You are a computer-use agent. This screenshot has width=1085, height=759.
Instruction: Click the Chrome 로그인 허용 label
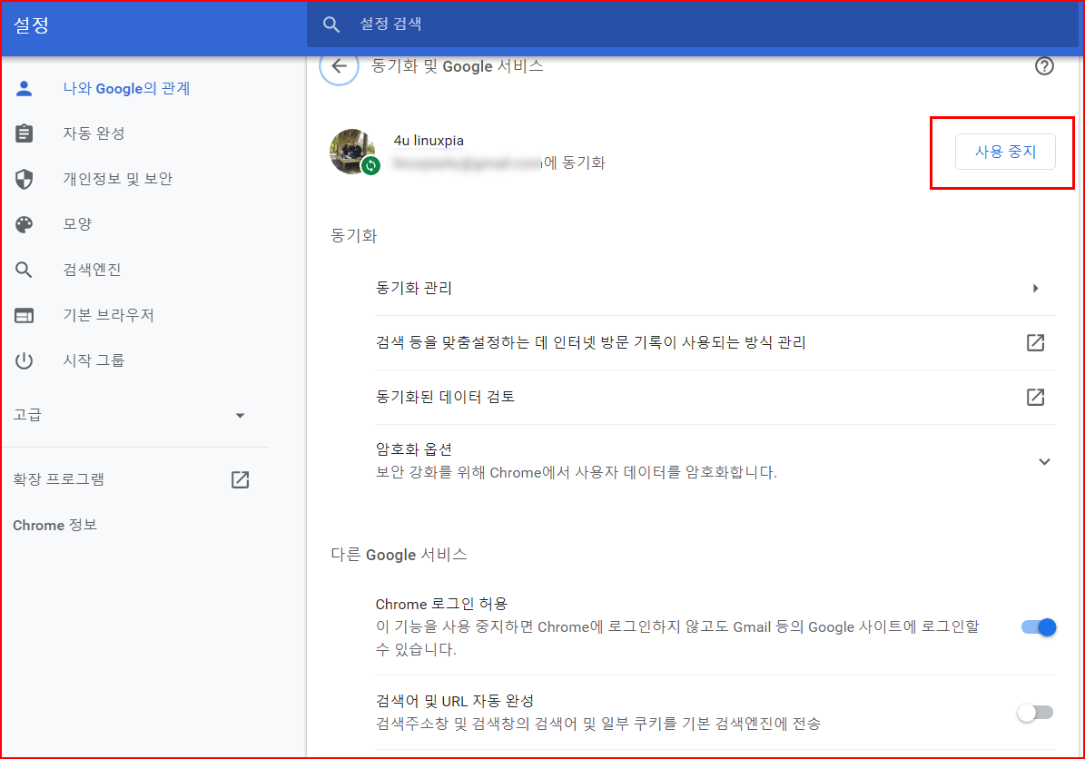click(441, 604)
